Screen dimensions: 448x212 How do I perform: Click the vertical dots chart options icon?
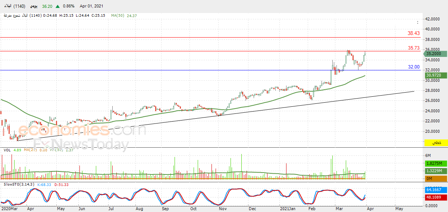click(418, 22)
